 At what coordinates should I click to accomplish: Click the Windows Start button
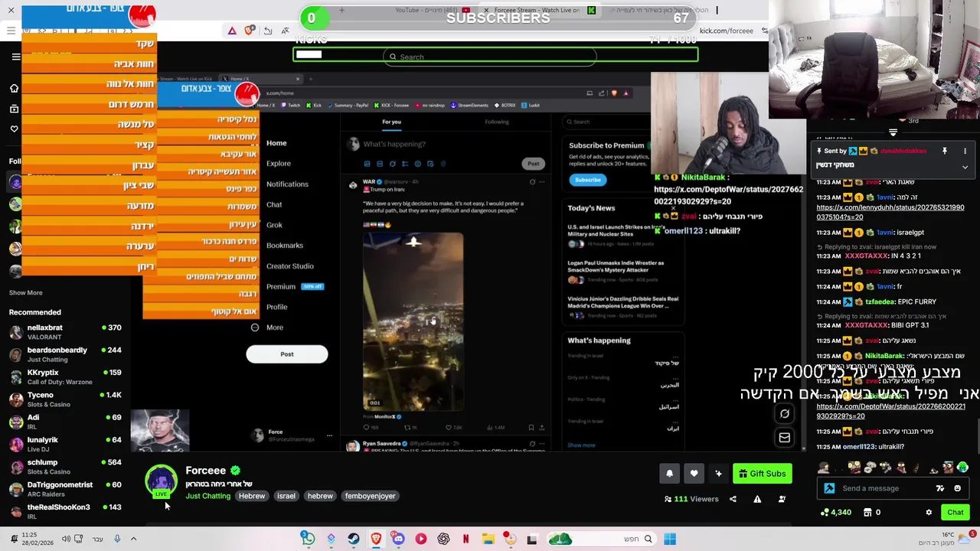point(670,540)
